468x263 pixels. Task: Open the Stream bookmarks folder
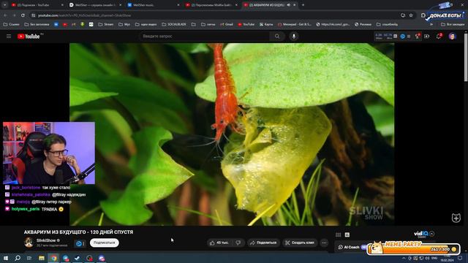[105, 24]
